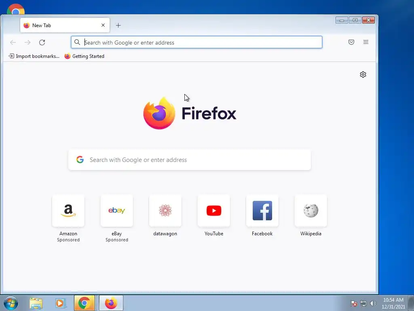The height and width of the screenshot is (311, 414).
Task: Open the Windows Start menu orb
Action: click(11, 303)
